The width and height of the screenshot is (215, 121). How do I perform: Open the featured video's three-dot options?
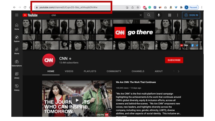point(106,84)
